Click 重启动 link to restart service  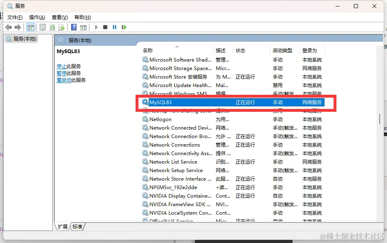tap(64, 80)
